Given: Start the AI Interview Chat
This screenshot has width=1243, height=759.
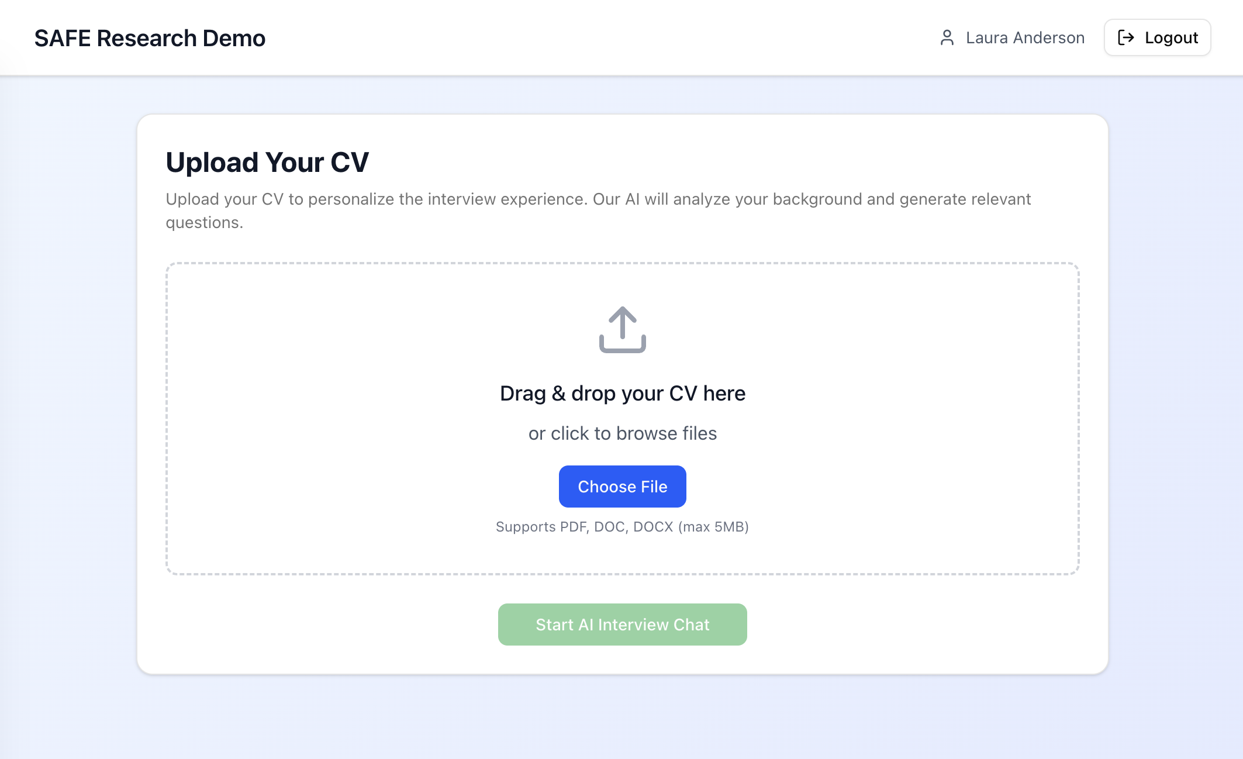Looking at the screenshot, I should click(622, 624).
